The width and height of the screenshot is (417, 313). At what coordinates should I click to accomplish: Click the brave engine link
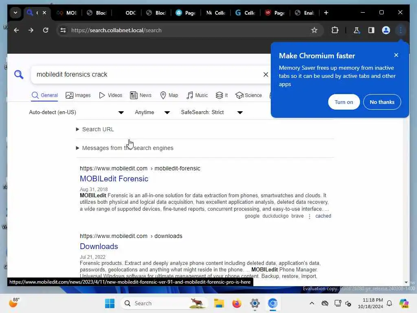297,216
